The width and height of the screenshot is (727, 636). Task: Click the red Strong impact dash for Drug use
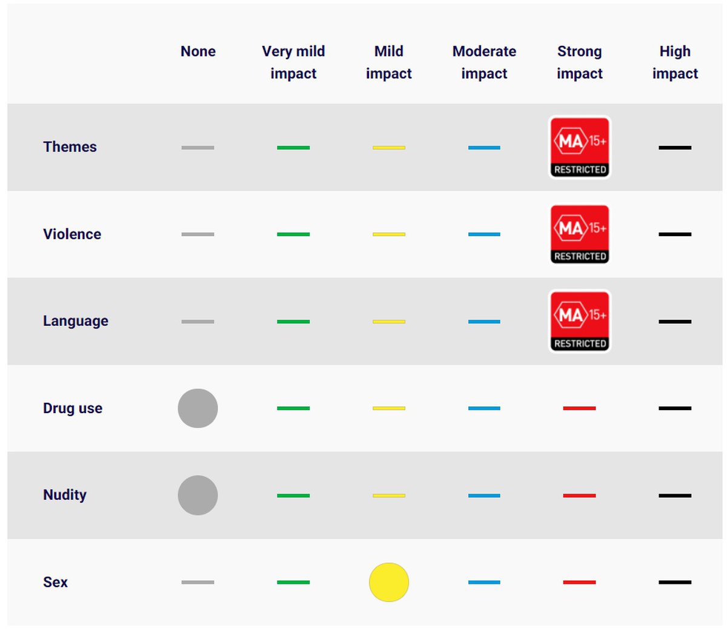(579, 408)
